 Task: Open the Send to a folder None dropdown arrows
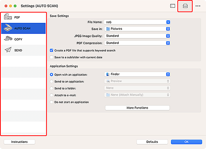(168, 88)
